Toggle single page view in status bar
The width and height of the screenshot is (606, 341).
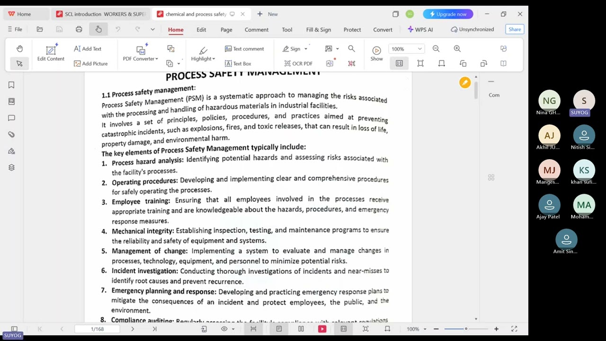point(279,329)
